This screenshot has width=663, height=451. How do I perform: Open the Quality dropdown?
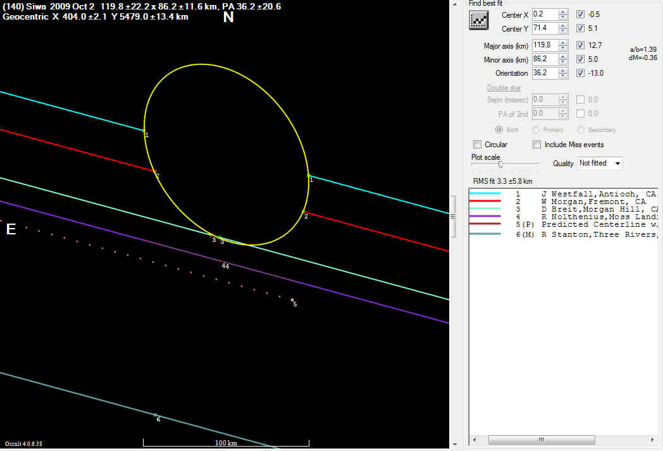tap(600, 163)
